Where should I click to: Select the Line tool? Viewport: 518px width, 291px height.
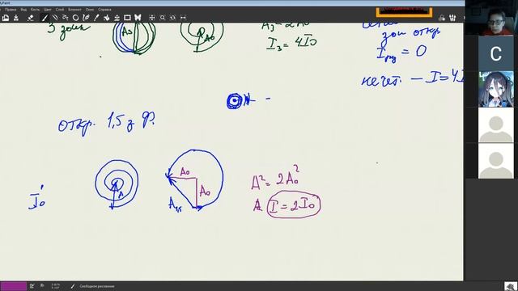point(55,18)
